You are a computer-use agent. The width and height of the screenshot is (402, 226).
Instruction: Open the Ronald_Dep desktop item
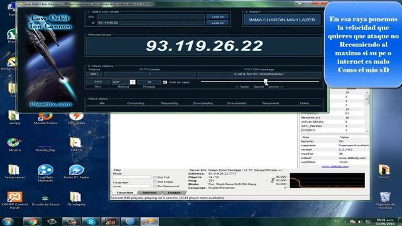tap(45, 149)
